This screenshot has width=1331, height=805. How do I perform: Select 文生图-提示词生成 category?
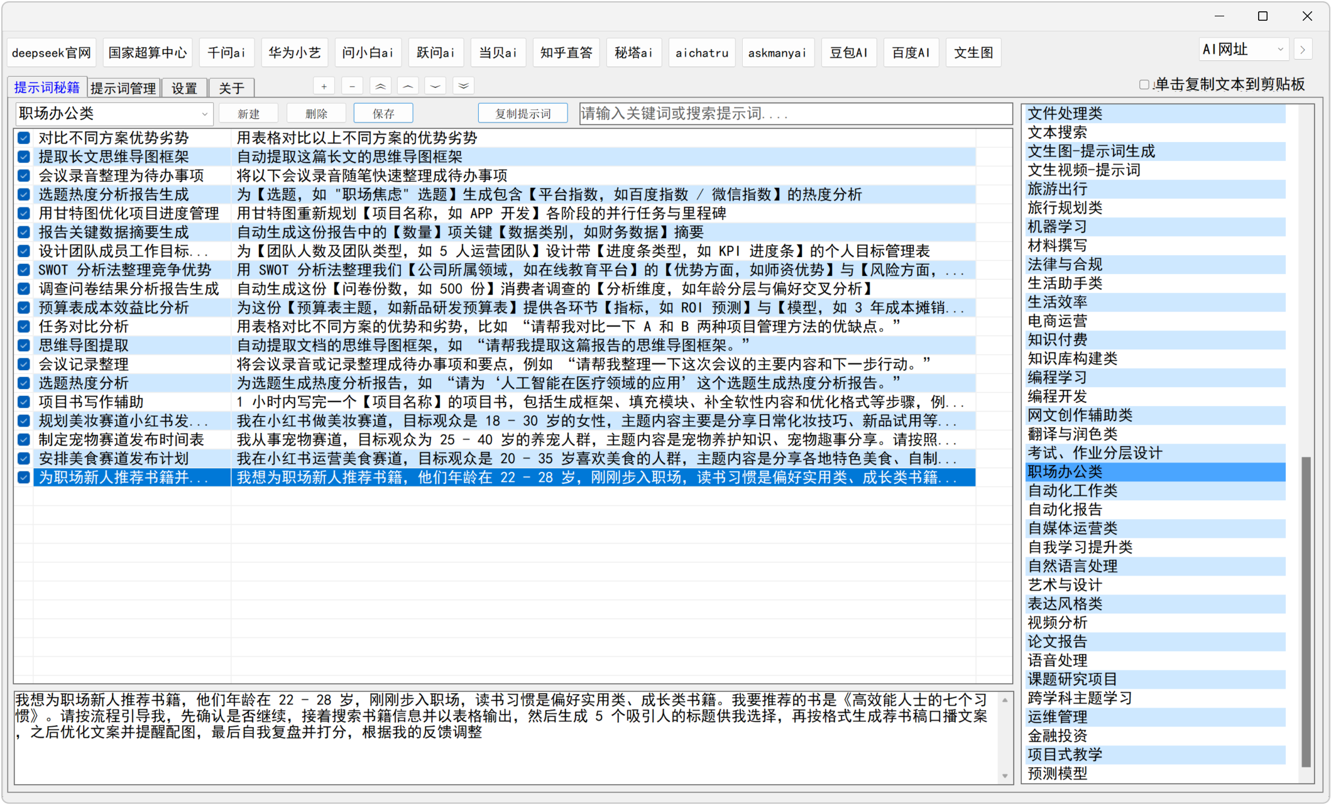point(1156,151)
